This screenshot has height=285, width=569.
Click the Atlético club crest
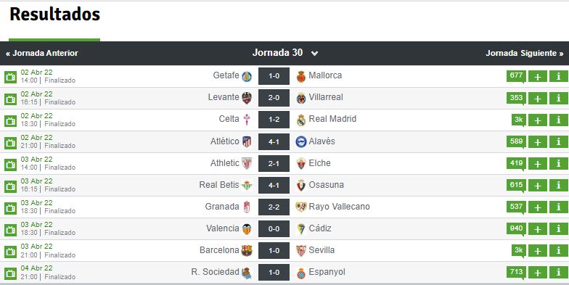coord(247,141)
